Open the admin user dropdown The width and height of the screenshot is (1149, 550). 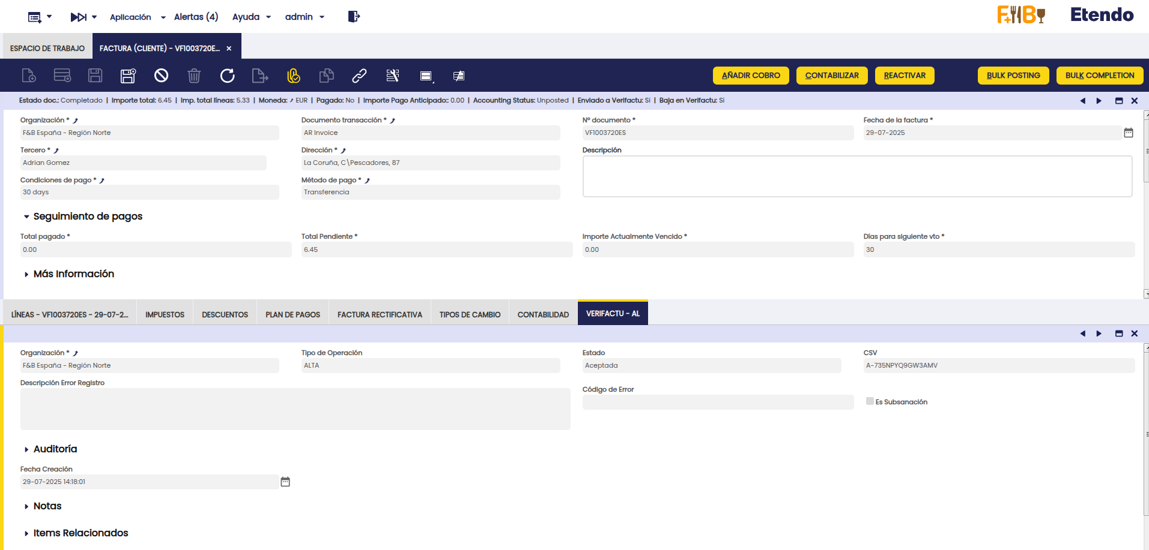pos(305,17)
